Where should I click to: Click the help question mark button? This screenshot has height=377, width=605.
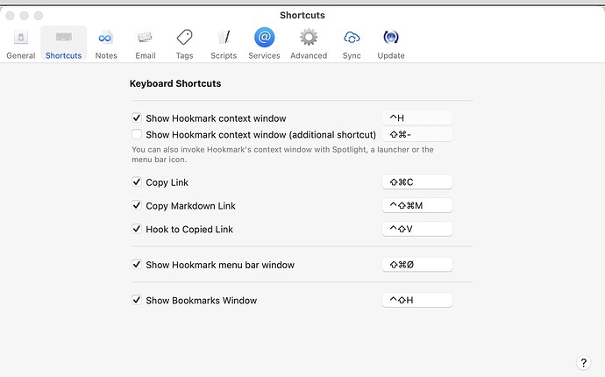[x=583, y=363]
